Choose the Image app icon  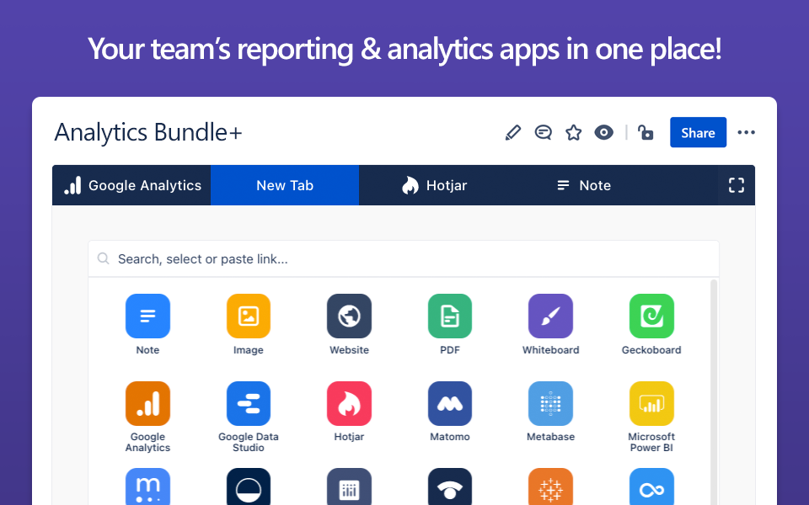[248, 316]
